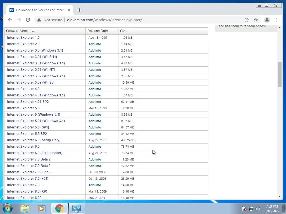Click the Action Center flag icon
The height and width of the screenshot is (214, 286).
[244, 209]
